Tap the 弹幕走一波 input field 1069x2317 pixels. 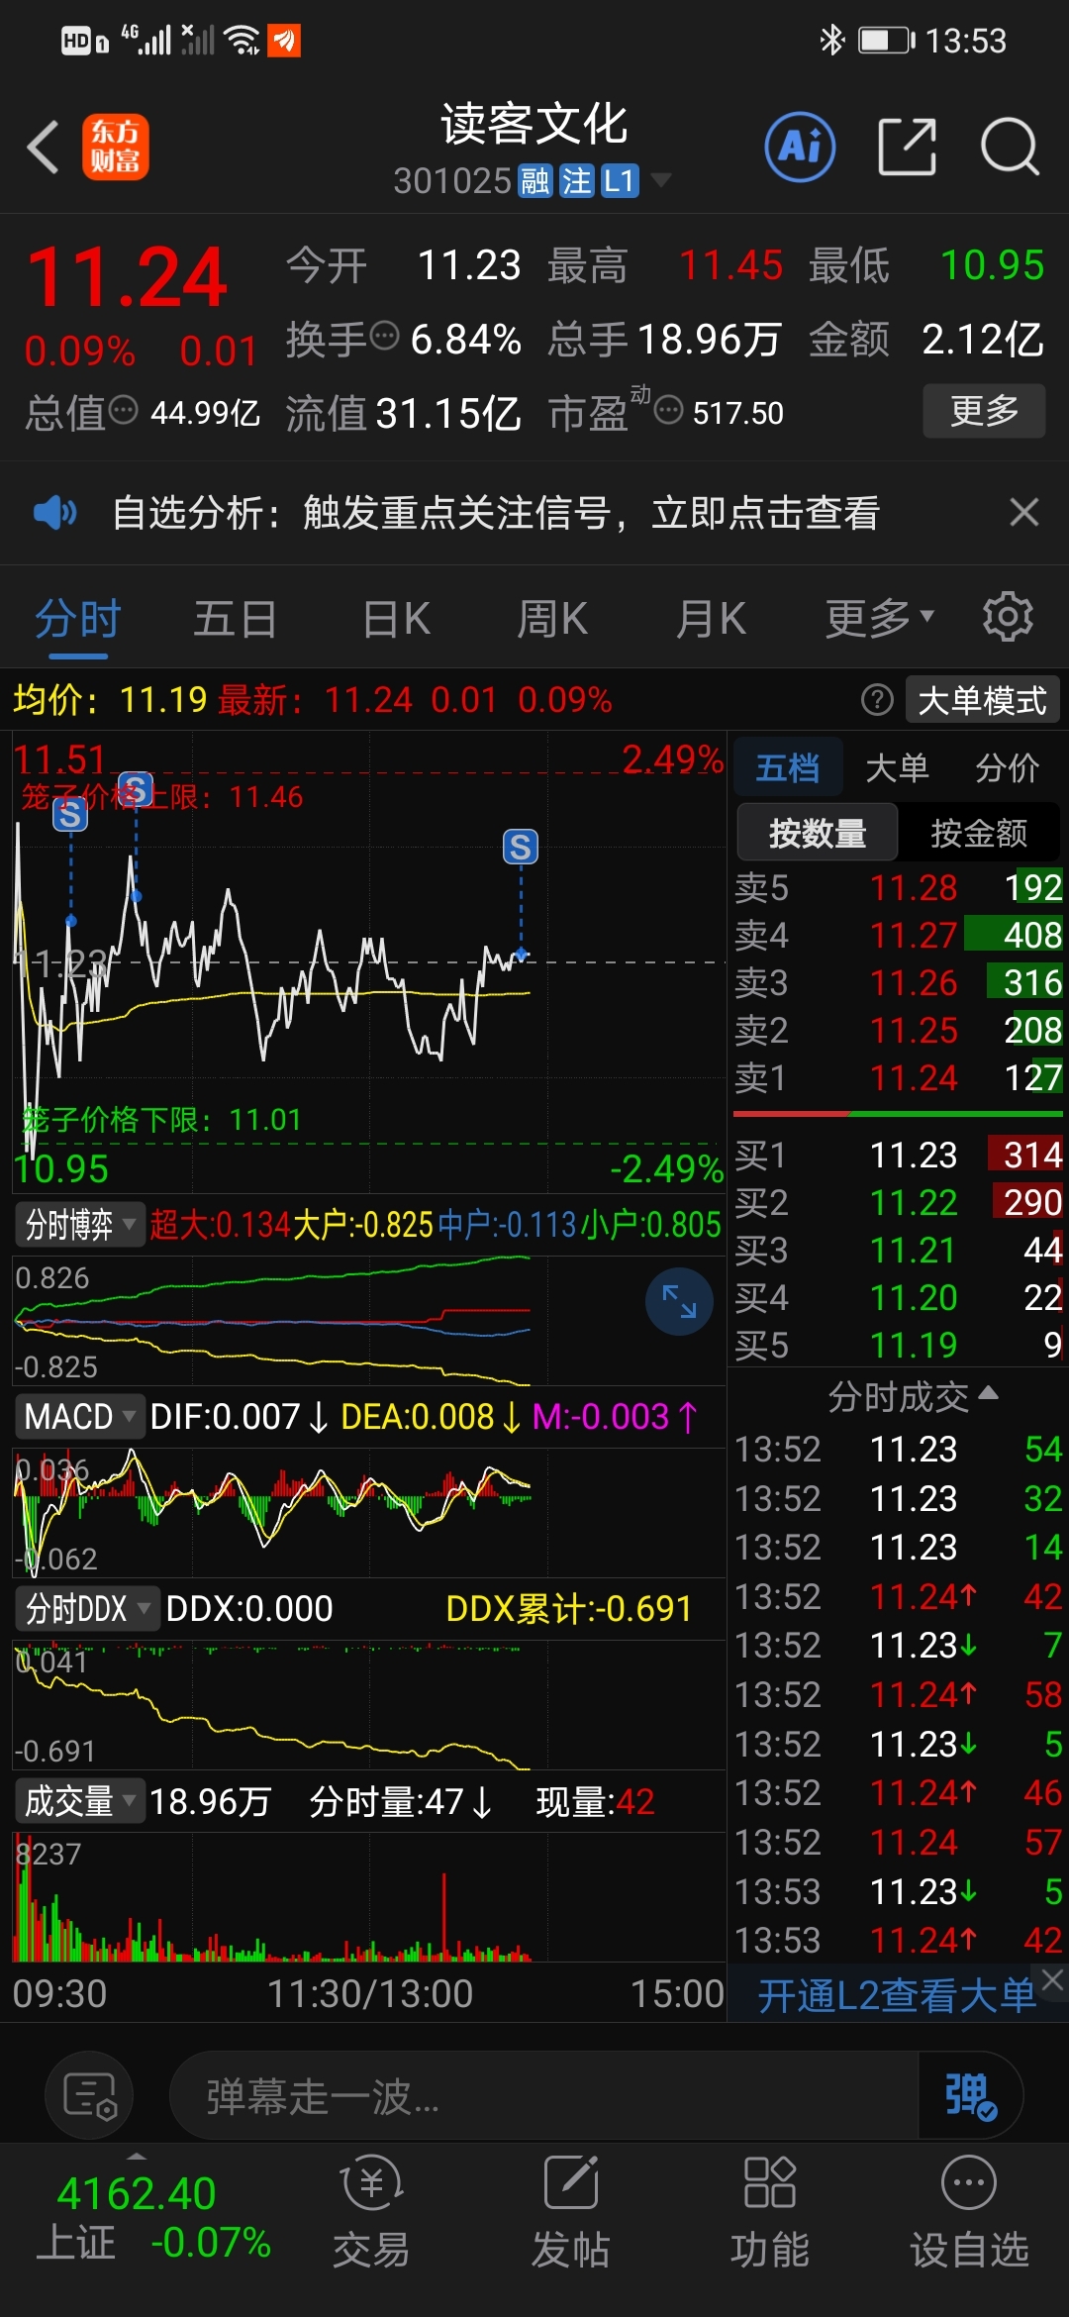point(544,2095)
